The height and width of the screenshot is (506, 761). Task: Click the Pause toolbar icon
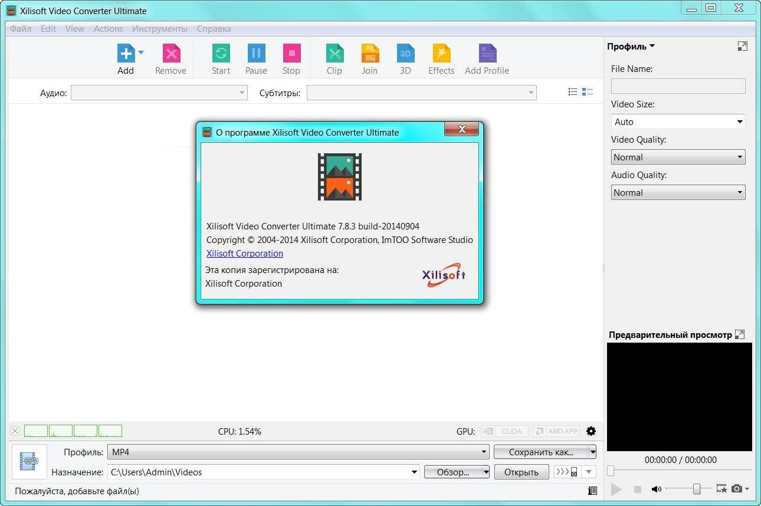[256, 54]
